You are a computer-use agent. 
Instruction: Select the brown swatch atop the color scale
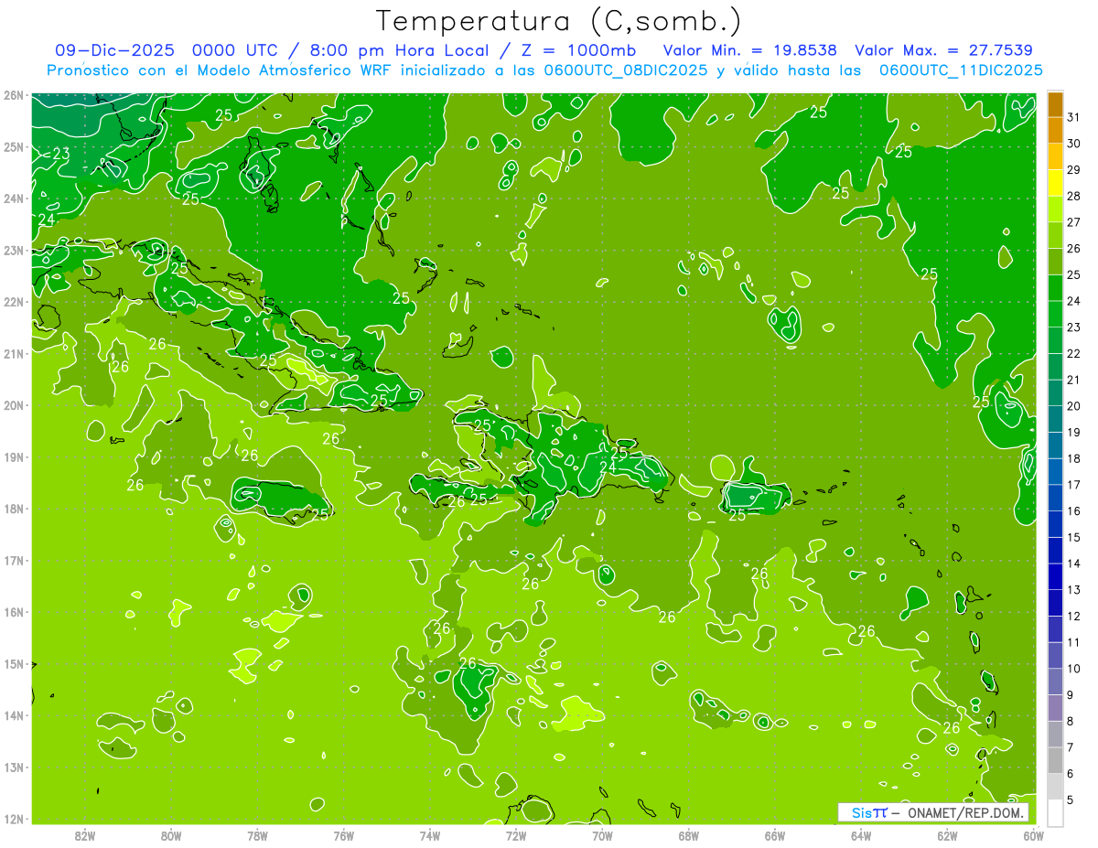1055,104
